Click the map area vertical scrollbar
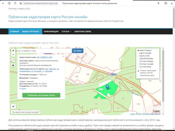Screen dimensions: 175x131 click(x=163, y=76)
